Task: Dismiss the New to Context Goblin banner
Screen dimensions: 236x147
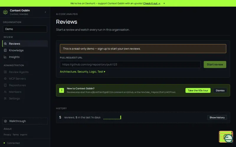Action: (220, 91)
